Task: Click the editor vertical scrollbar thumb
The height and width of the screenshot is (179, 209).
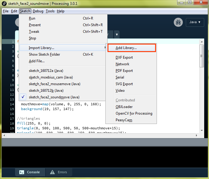Action: pos(202,56)
